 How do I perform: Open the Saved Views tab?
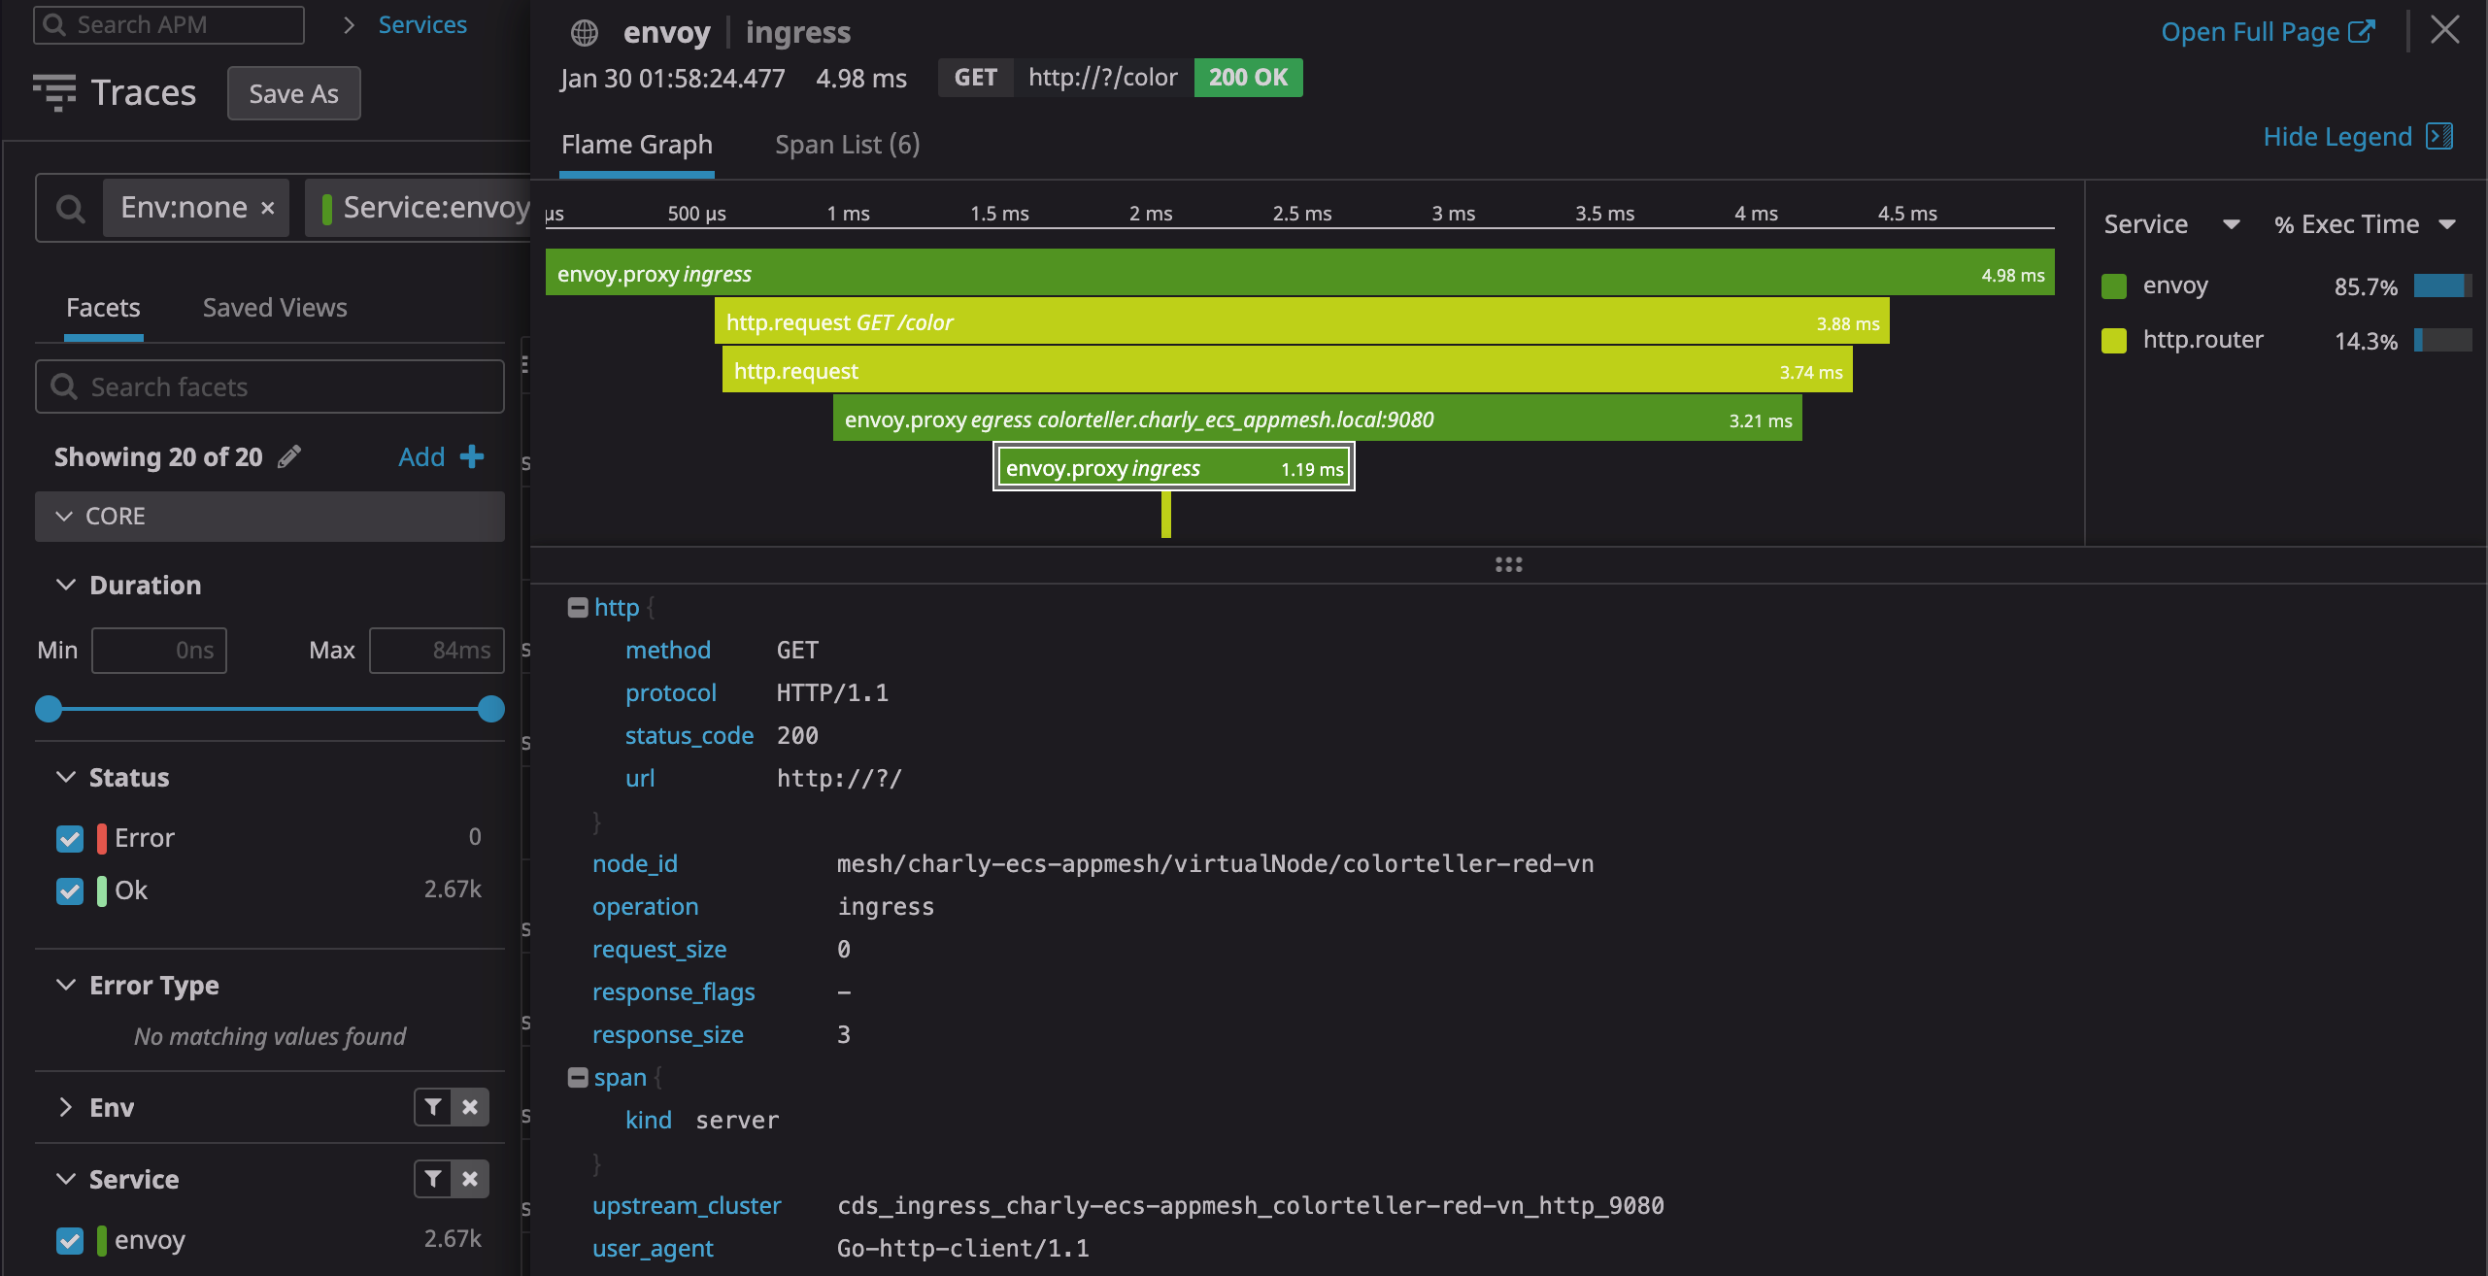pyautogui.click(x=275, y=308)
